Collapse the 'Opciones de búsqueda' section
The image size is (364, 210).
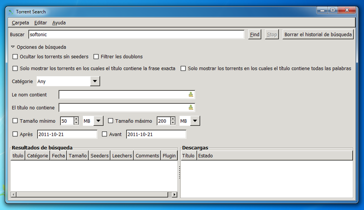tap(13, 47)
